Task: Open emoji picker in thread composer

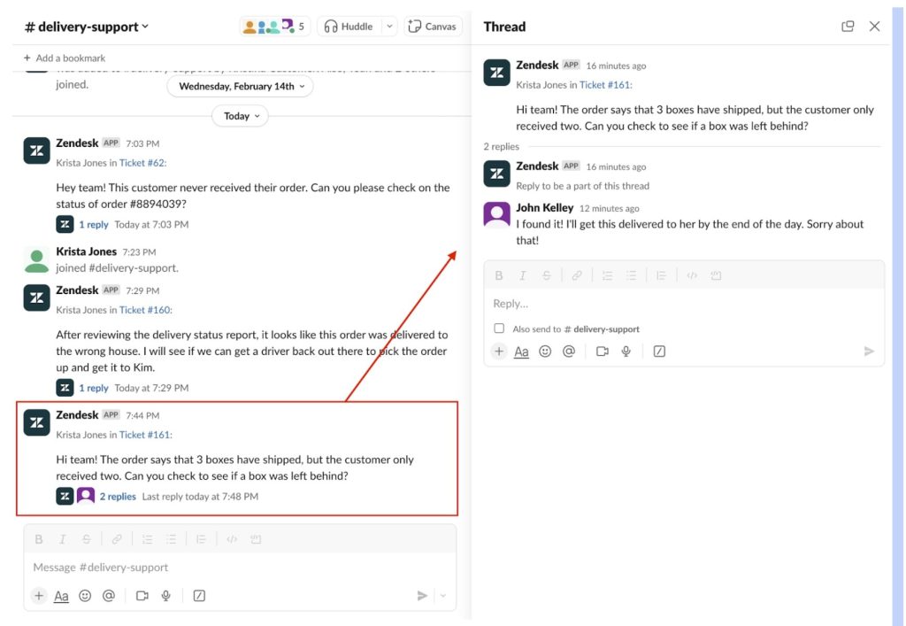Action: [x=545, y=351]
